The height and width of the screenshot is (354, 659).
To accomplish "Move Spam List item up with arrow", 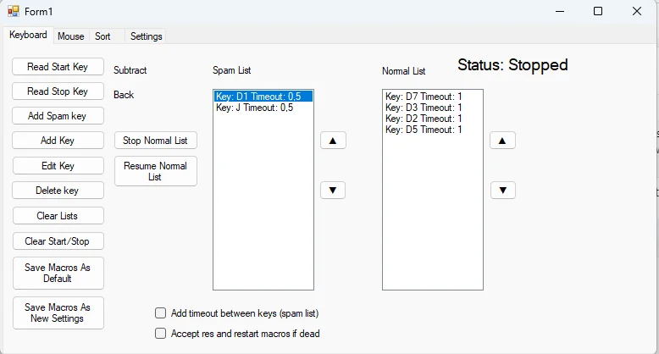I will [x=333, y=141].
